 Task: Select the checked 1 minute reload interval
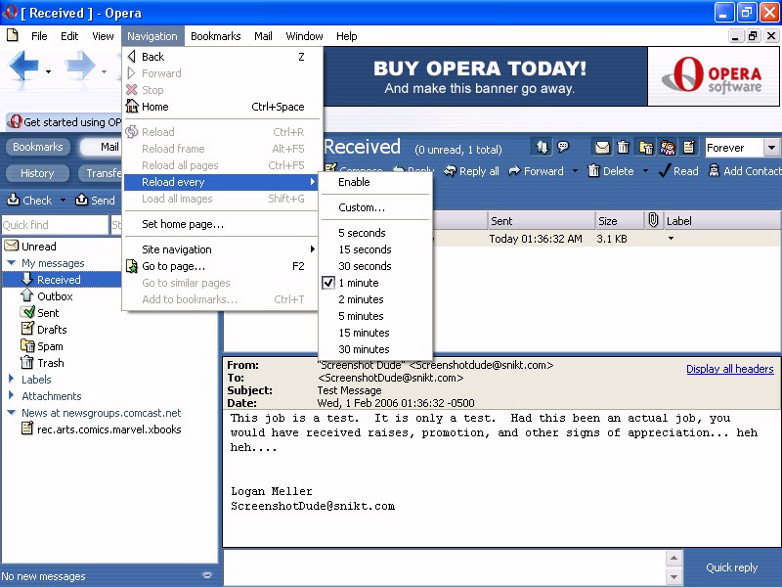tap(358, 283)
